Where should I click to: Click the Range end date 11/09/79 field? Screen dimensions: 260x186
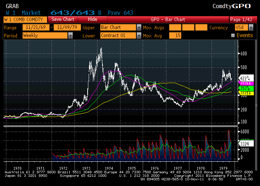click(66, 28)
